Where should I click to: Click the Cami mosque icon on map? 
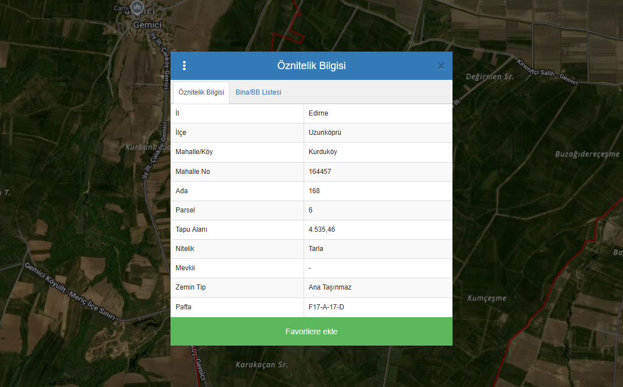coord(136,8)
